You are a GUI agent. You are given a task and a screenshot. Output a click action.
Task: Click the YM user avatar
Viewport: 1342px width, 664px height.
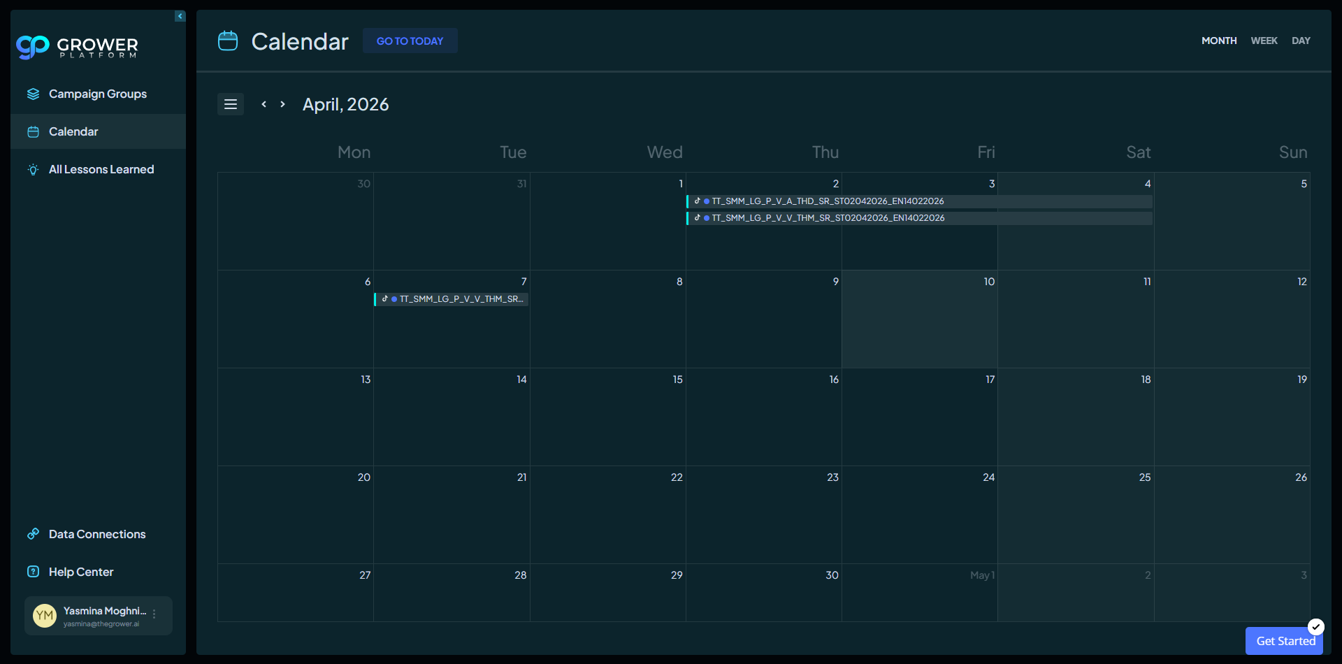(x=45, y=616)
